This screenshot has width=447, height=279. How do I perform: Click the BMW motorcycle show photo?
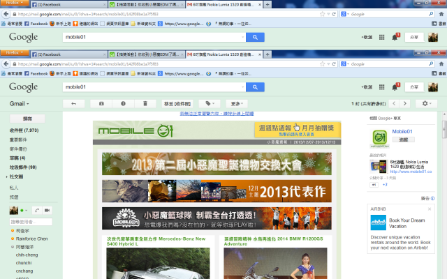tap(275, 264)
